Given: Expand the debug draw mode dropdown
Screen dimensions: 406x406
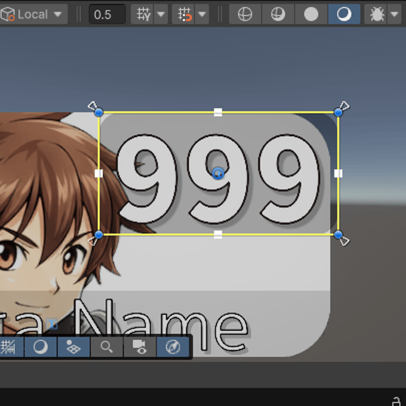Looking at the screenshot, I should pyautogui.click(x=395, y=14).
